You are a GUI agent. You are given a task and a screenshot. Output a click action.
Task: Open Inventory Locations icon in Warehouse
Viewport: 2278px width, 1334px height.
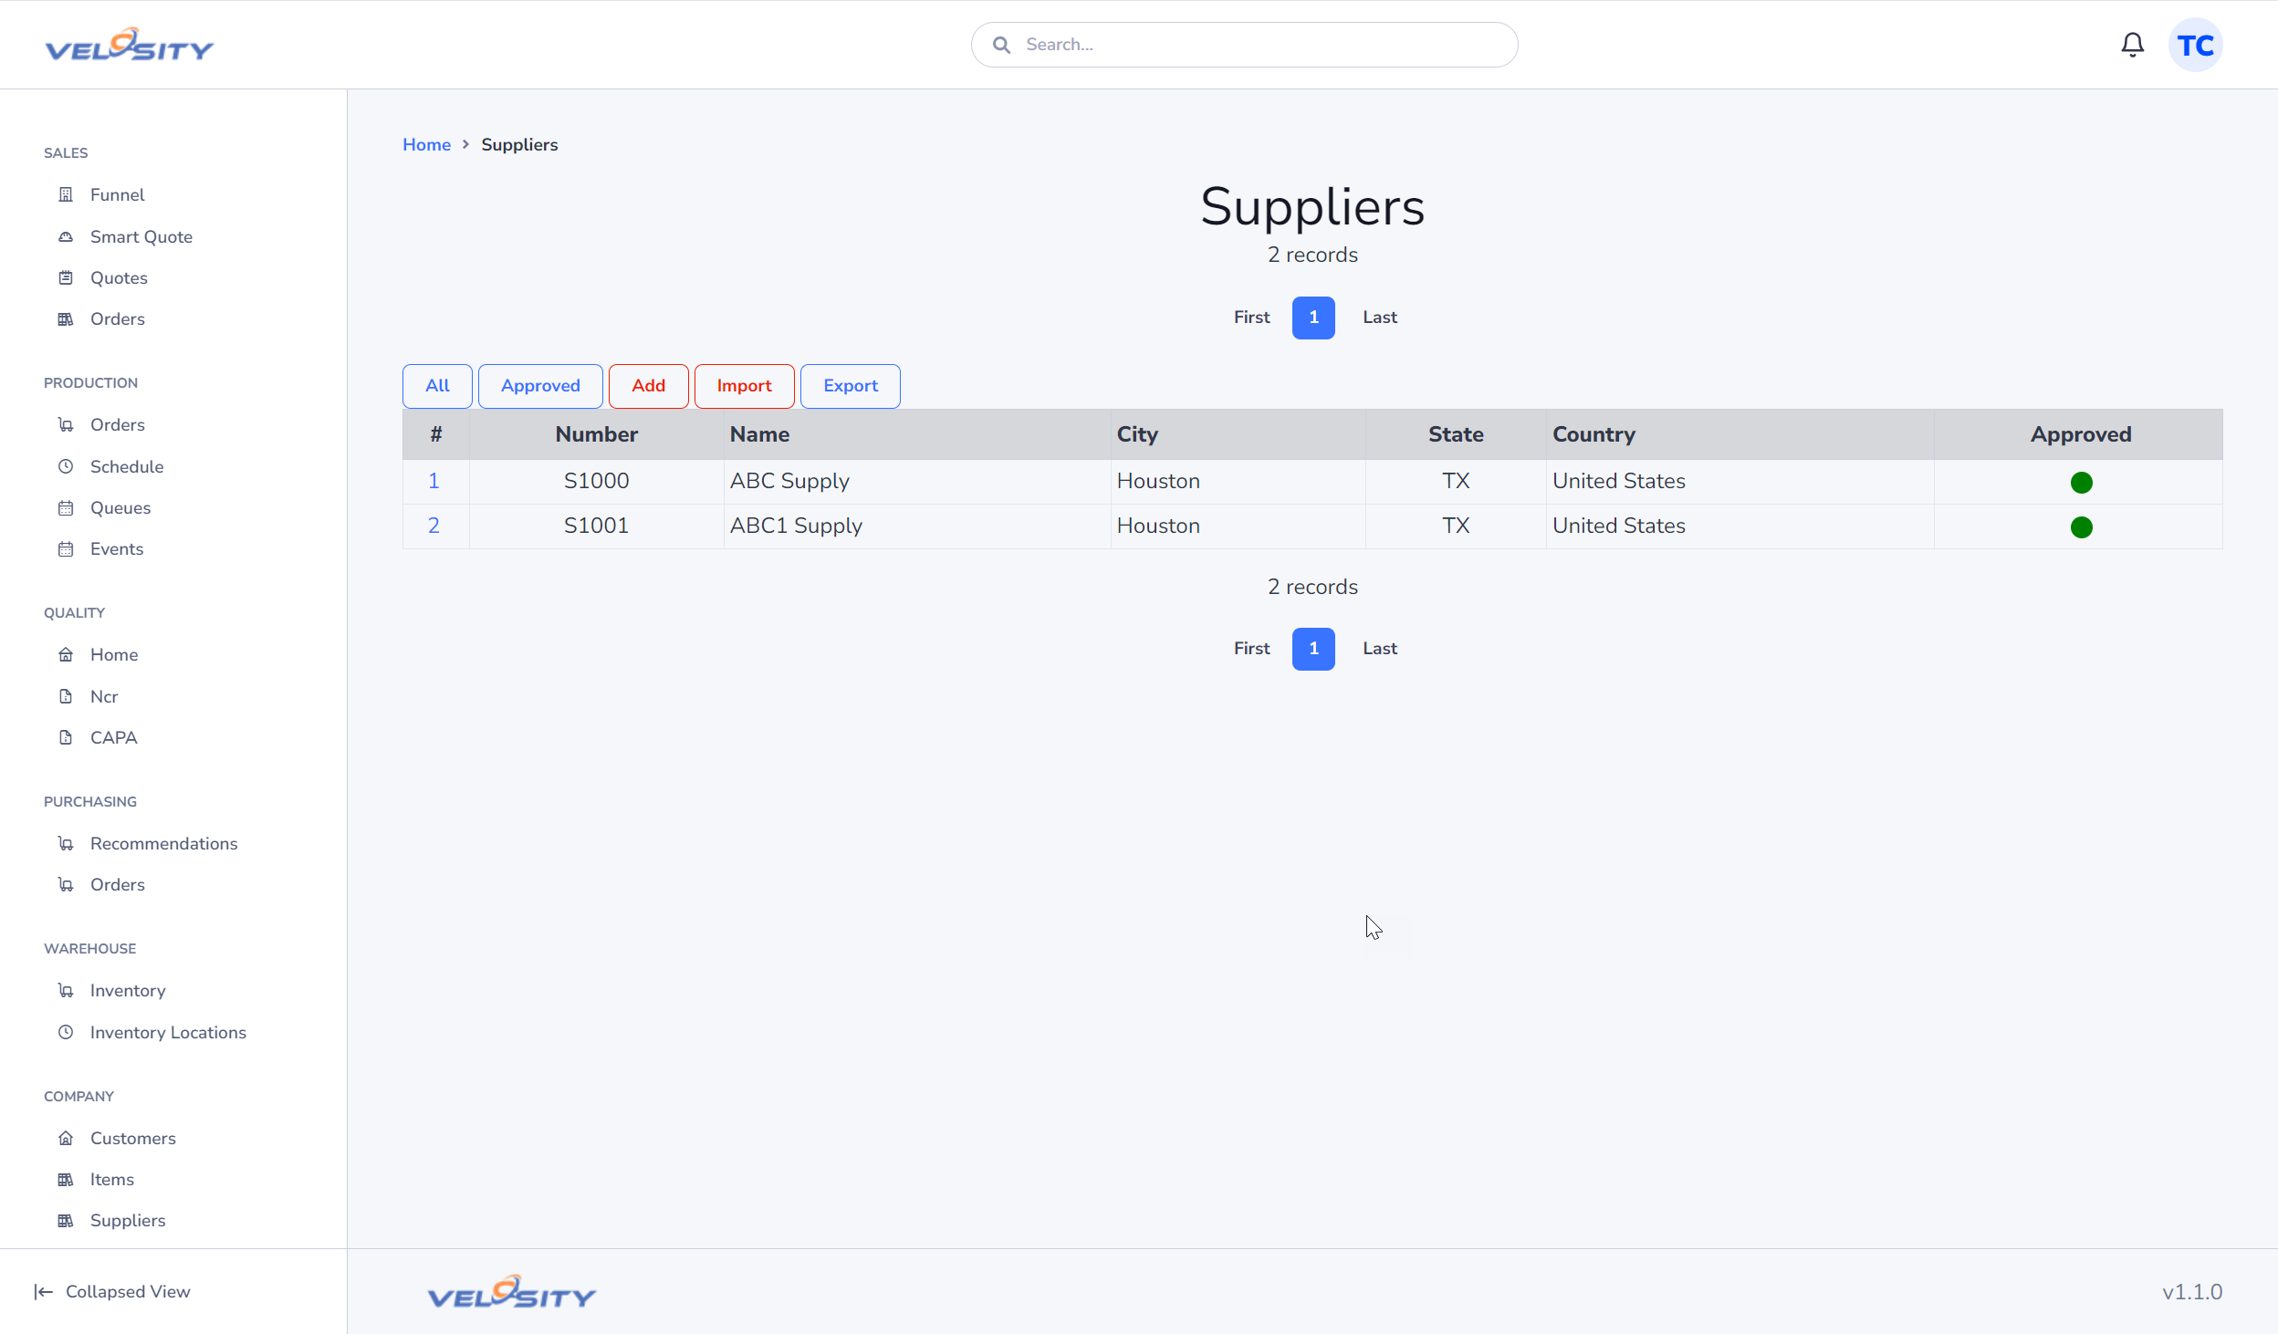pyautogui.click(x=65, y=1031)
